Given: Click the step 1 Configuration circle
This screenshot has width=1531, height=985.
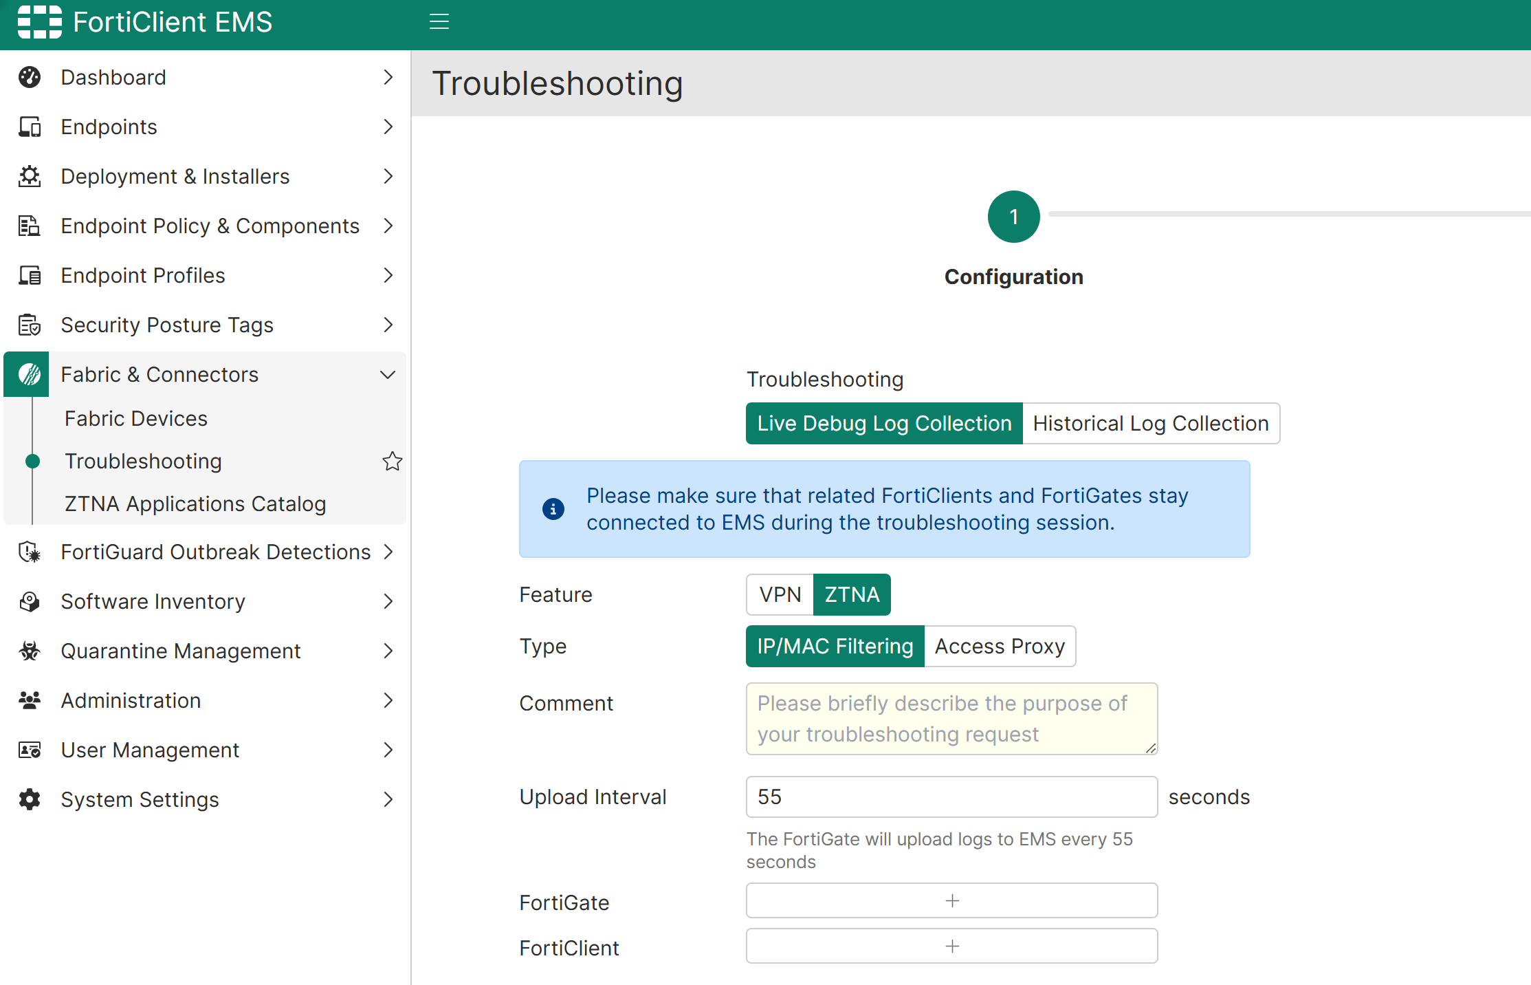Looking at the screenshot, I should click(1014, 217).
